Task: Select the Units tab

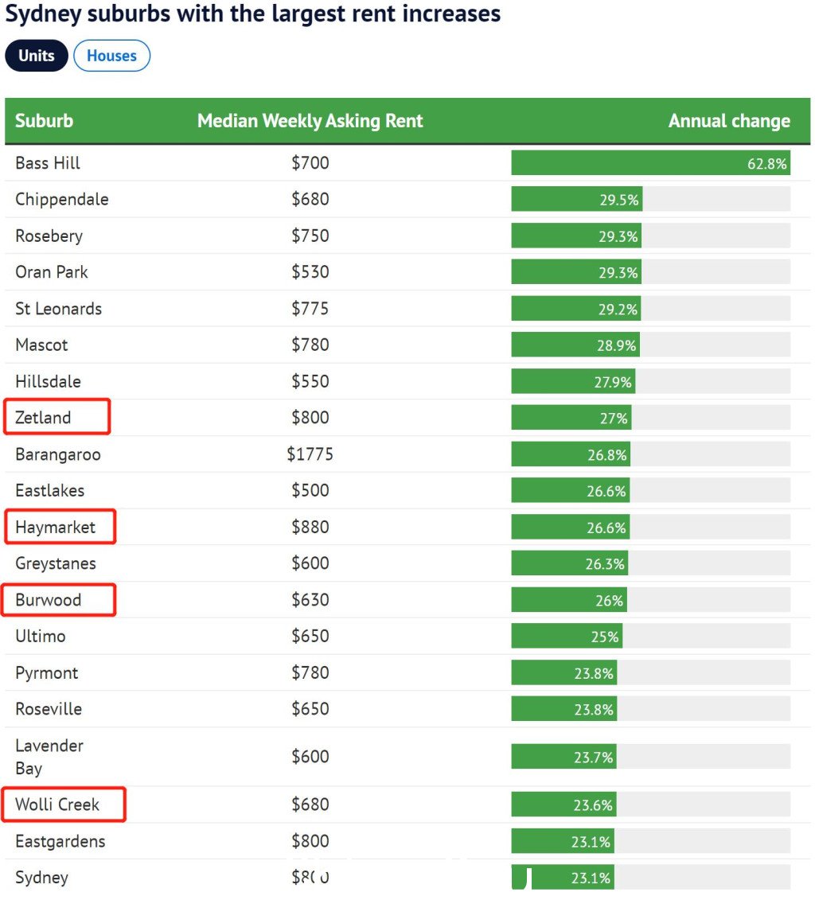Action: [x=37, y=56]
